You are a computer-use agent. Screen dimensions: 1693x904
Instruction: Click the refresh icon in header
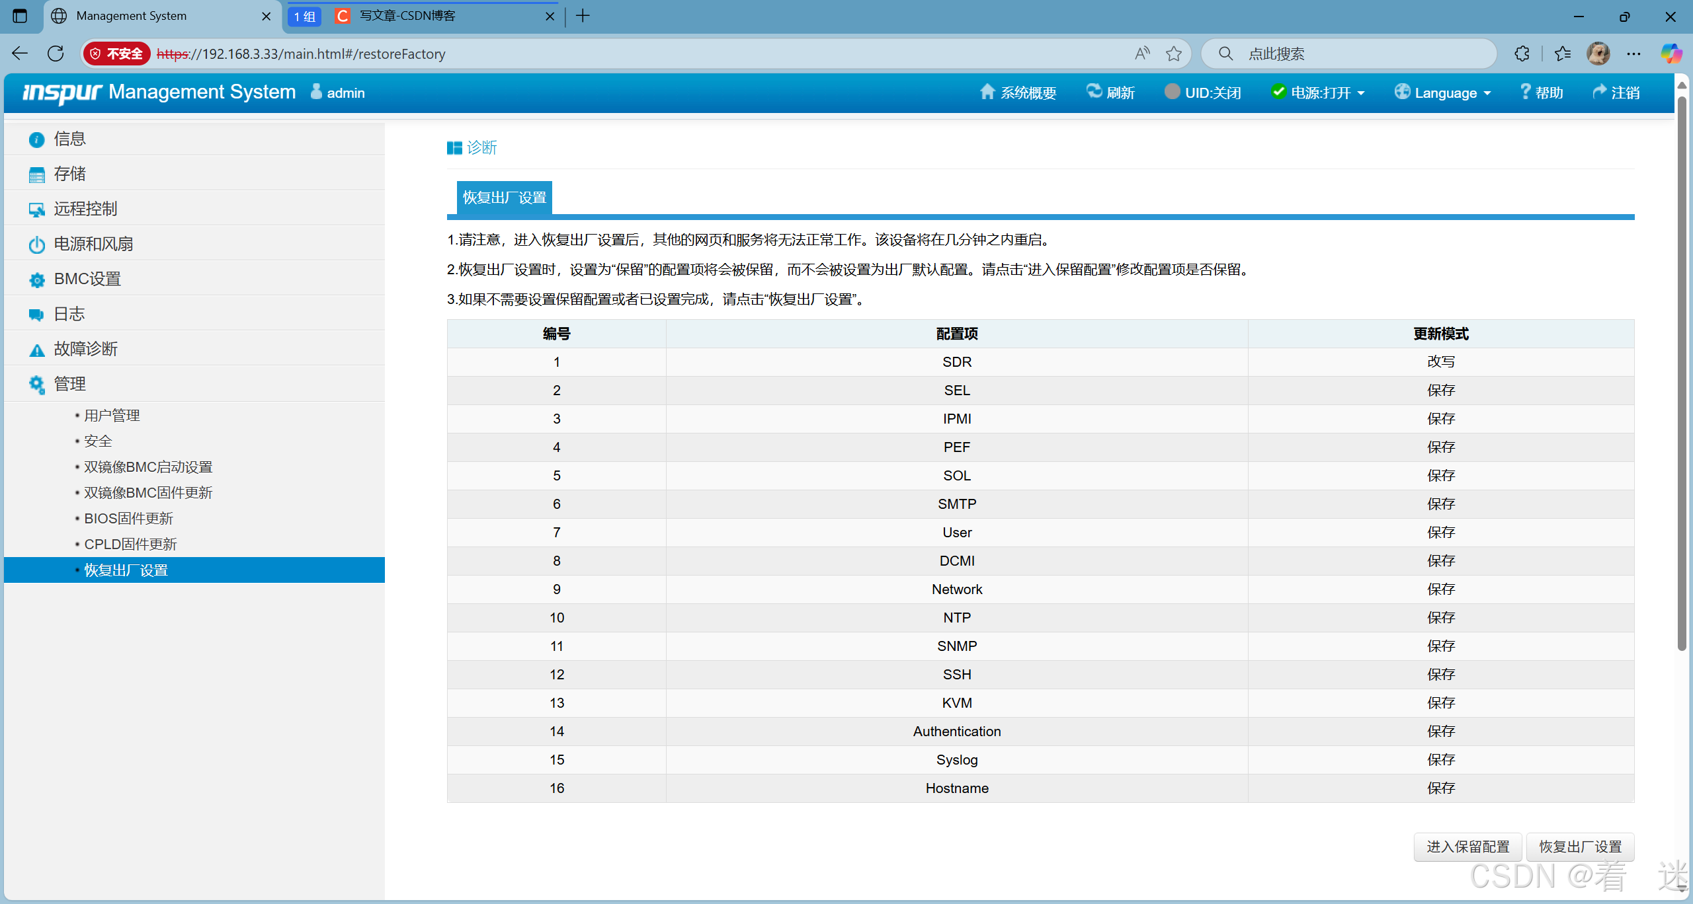tap(1094, 92)
